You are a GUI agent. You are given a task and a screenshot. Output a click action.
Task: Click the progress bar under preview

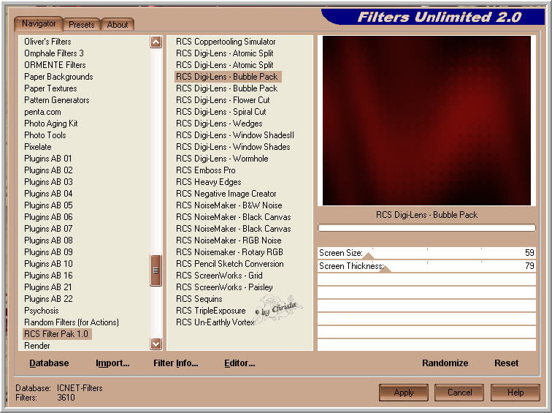pyautogui.click(x=426, y=228)
